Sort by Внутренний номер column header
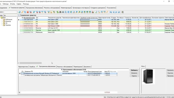This screenshot has width=174, height=98. click(x=29, y=18)
